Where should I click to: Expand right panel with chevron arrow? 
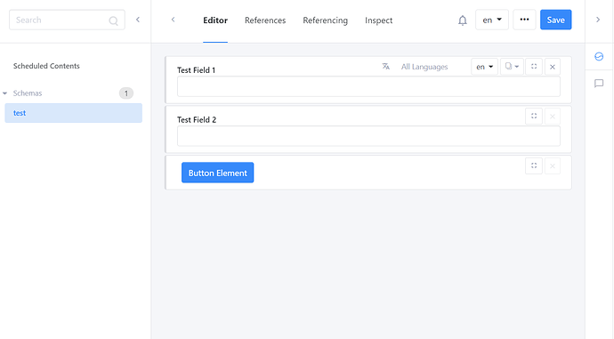coord(598,20)
